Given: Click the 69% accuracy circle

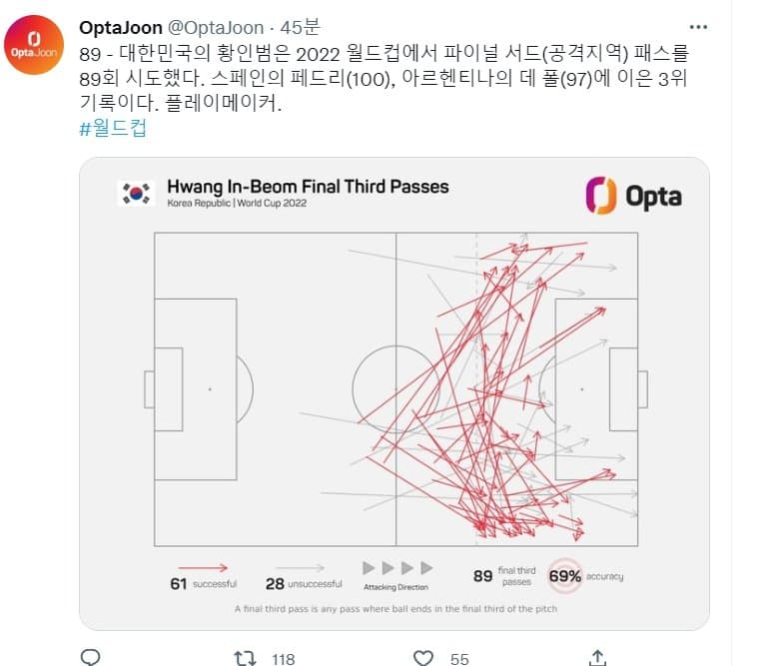Looking at the screenshot, I should [565, 576].
